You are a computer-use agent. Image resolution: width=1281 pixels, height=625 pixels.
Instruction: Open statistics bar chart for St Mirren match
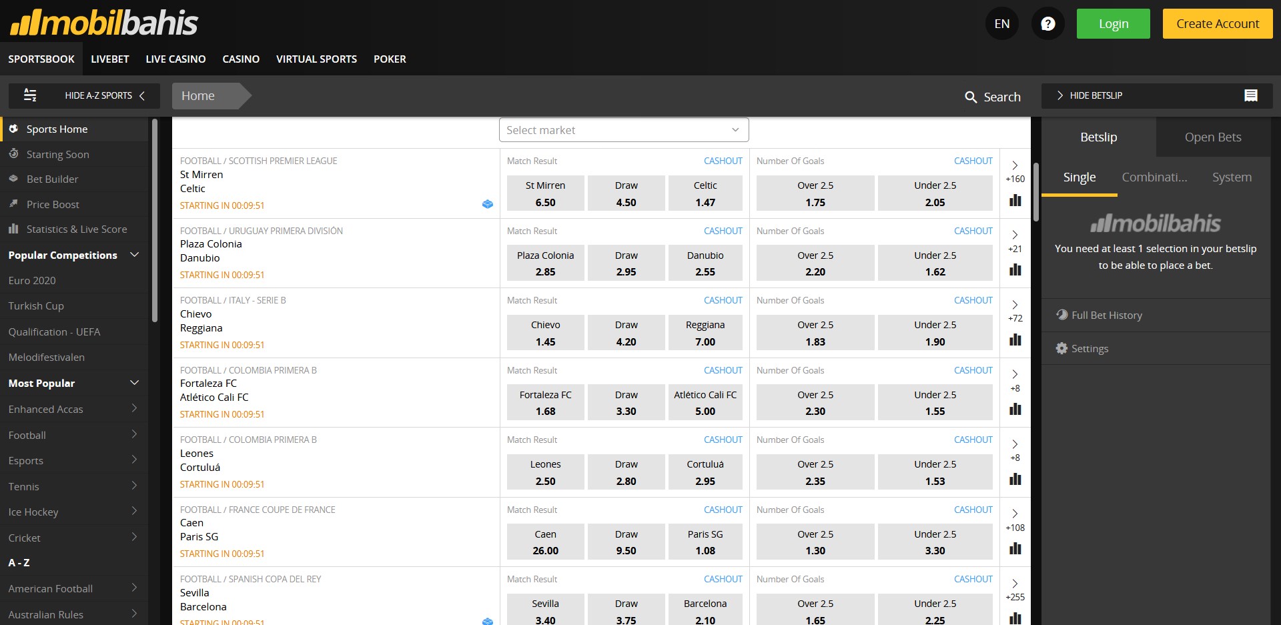pos(1015,200)
